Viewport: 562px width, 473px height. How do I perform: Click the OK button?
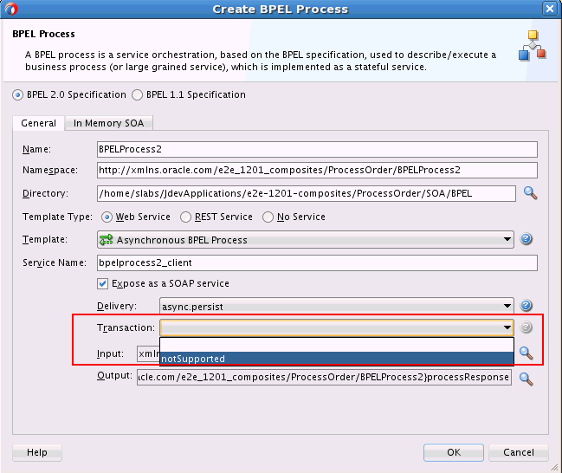[454, 452]
